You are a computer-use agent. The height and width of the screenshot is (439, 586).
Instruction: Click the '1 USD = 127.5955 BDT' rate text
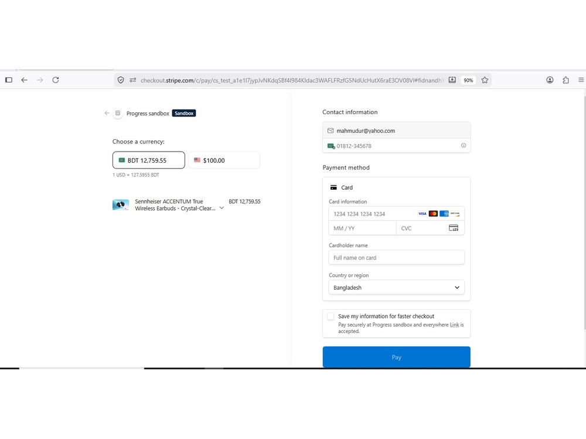(136, 174)
